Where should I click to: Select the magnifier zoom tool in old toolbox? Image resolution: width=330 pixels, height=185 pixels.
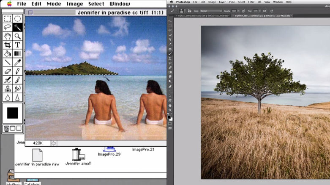coord(17,36)
